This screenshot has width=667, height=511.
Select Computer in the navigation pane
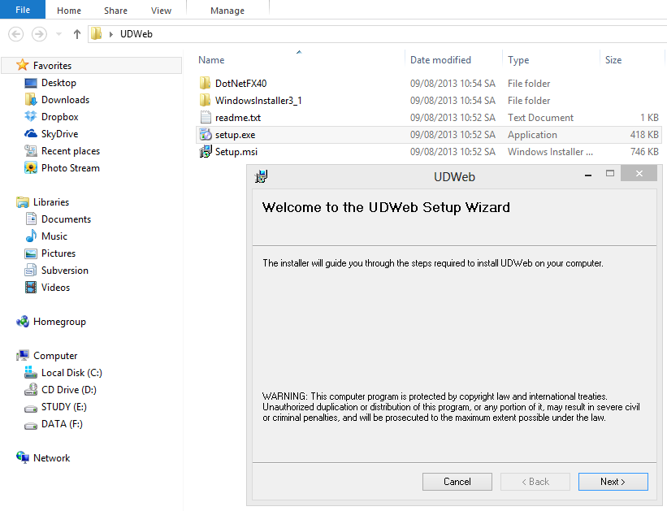point(55,356)
